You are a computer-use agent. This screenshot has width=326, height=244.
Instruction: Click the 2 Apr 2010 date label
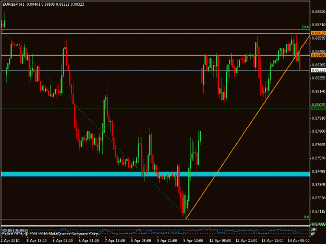pyautogui.click(x=10, y=241)
